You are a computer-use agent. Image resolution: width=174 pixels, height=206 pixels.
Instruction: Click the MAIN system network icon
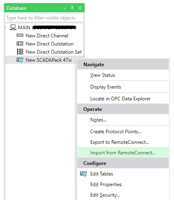(x=13, y=27)
